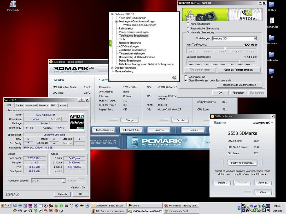Image resolution: width=286 pixels, height=214 pixels.
Task: Select Automatische Übertaktung radio option
Action: pyautogui.click(x=188, y=28)
